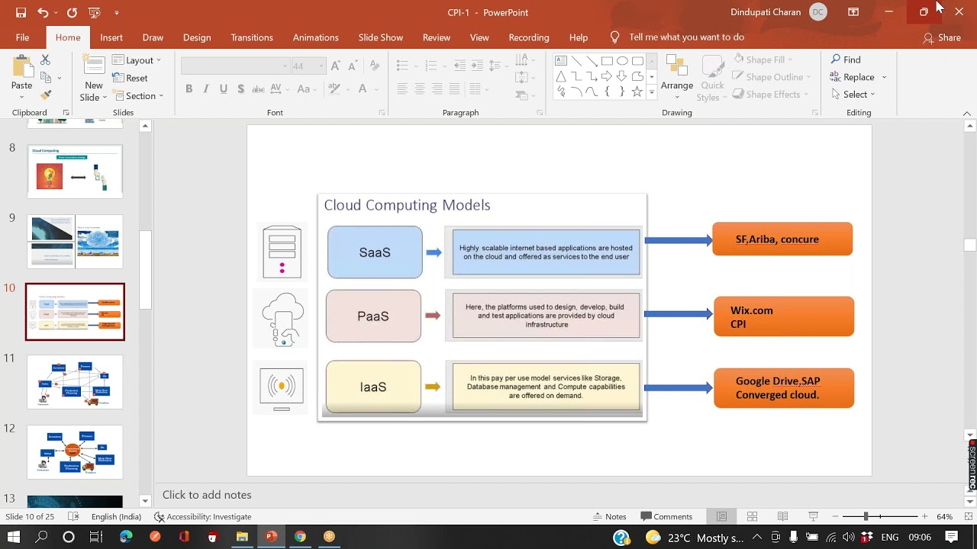Switch to the Insert tab
This screenshot has height=549, width=977.
point(111,37)
